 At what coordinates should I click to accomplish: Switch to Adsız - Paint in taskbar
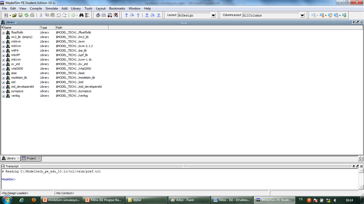click(188, 200)
